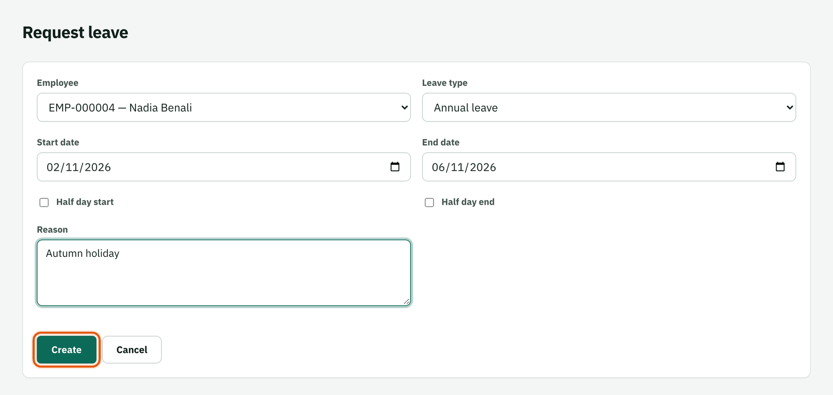833x395 pixels.
Task: Click the 'End date' field label
Action: 441,142
